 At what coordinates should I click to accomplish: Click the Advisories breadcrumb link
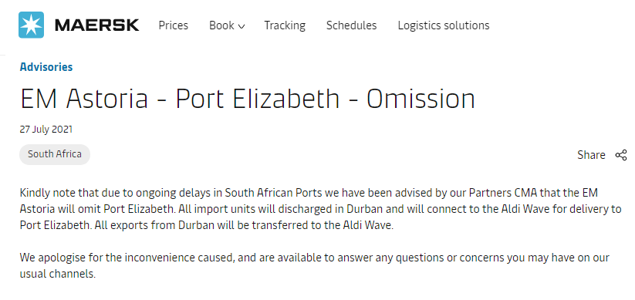(x=46, y=67)
